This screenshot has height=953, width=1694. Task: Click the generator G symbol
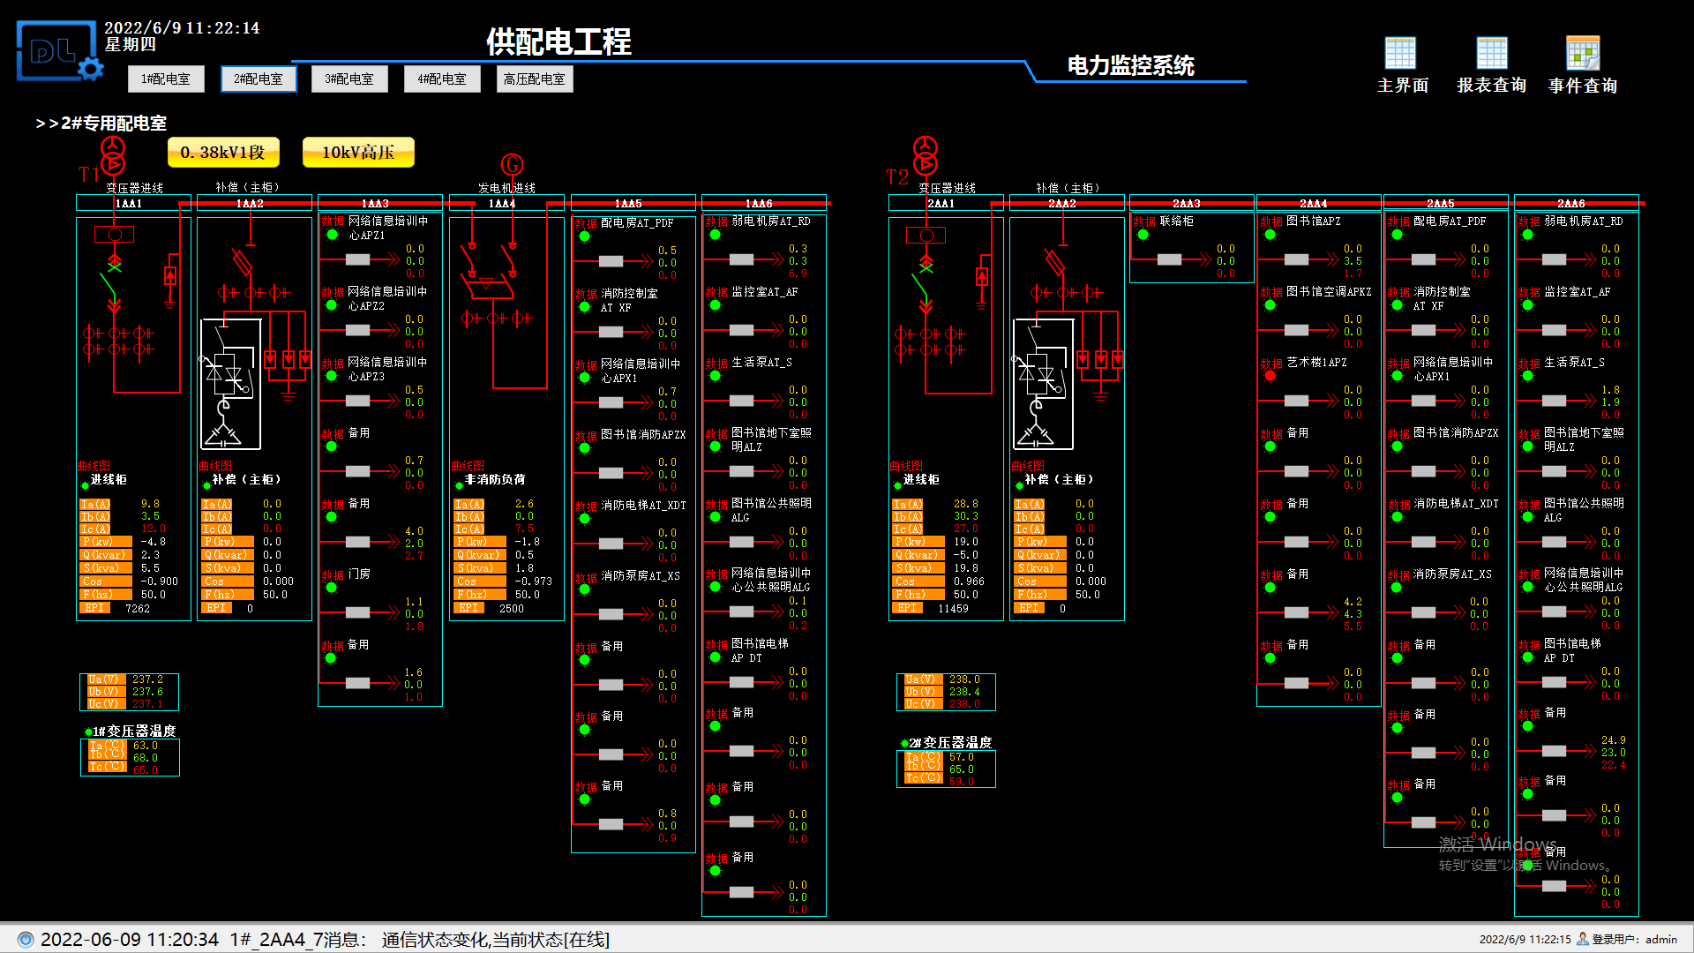click(512, 164)
